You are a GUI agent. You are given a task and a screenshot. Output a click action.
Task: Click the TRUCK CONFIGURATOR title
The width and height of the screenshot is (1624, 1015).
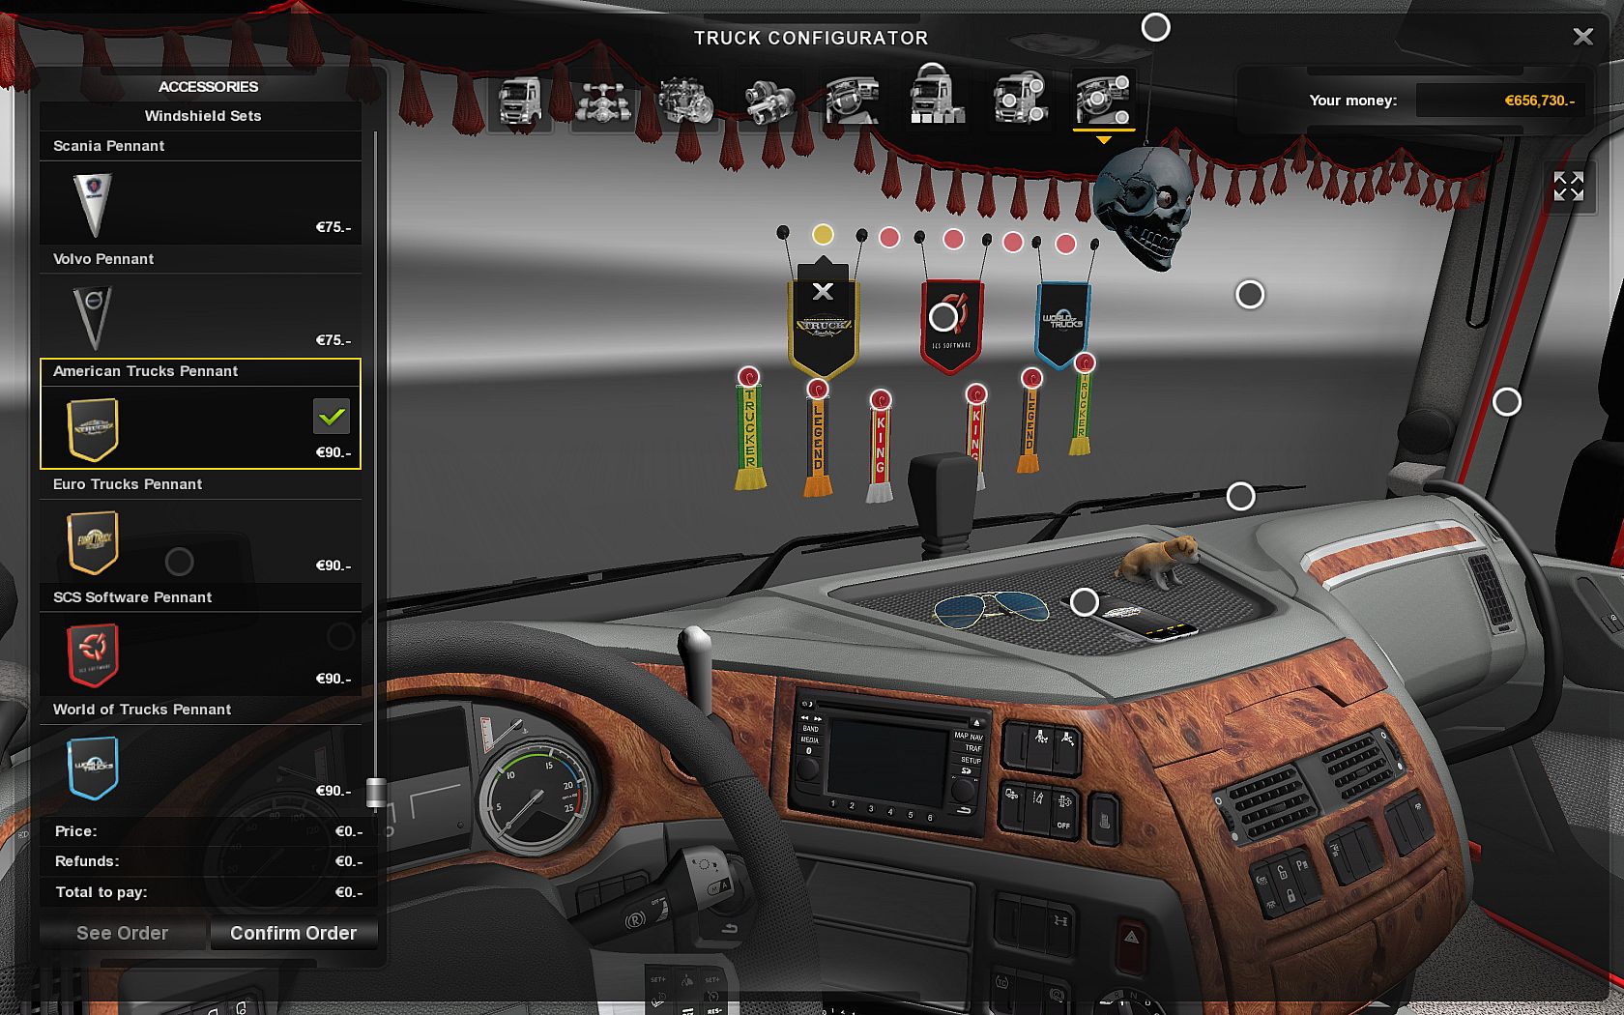coord(811,38)
